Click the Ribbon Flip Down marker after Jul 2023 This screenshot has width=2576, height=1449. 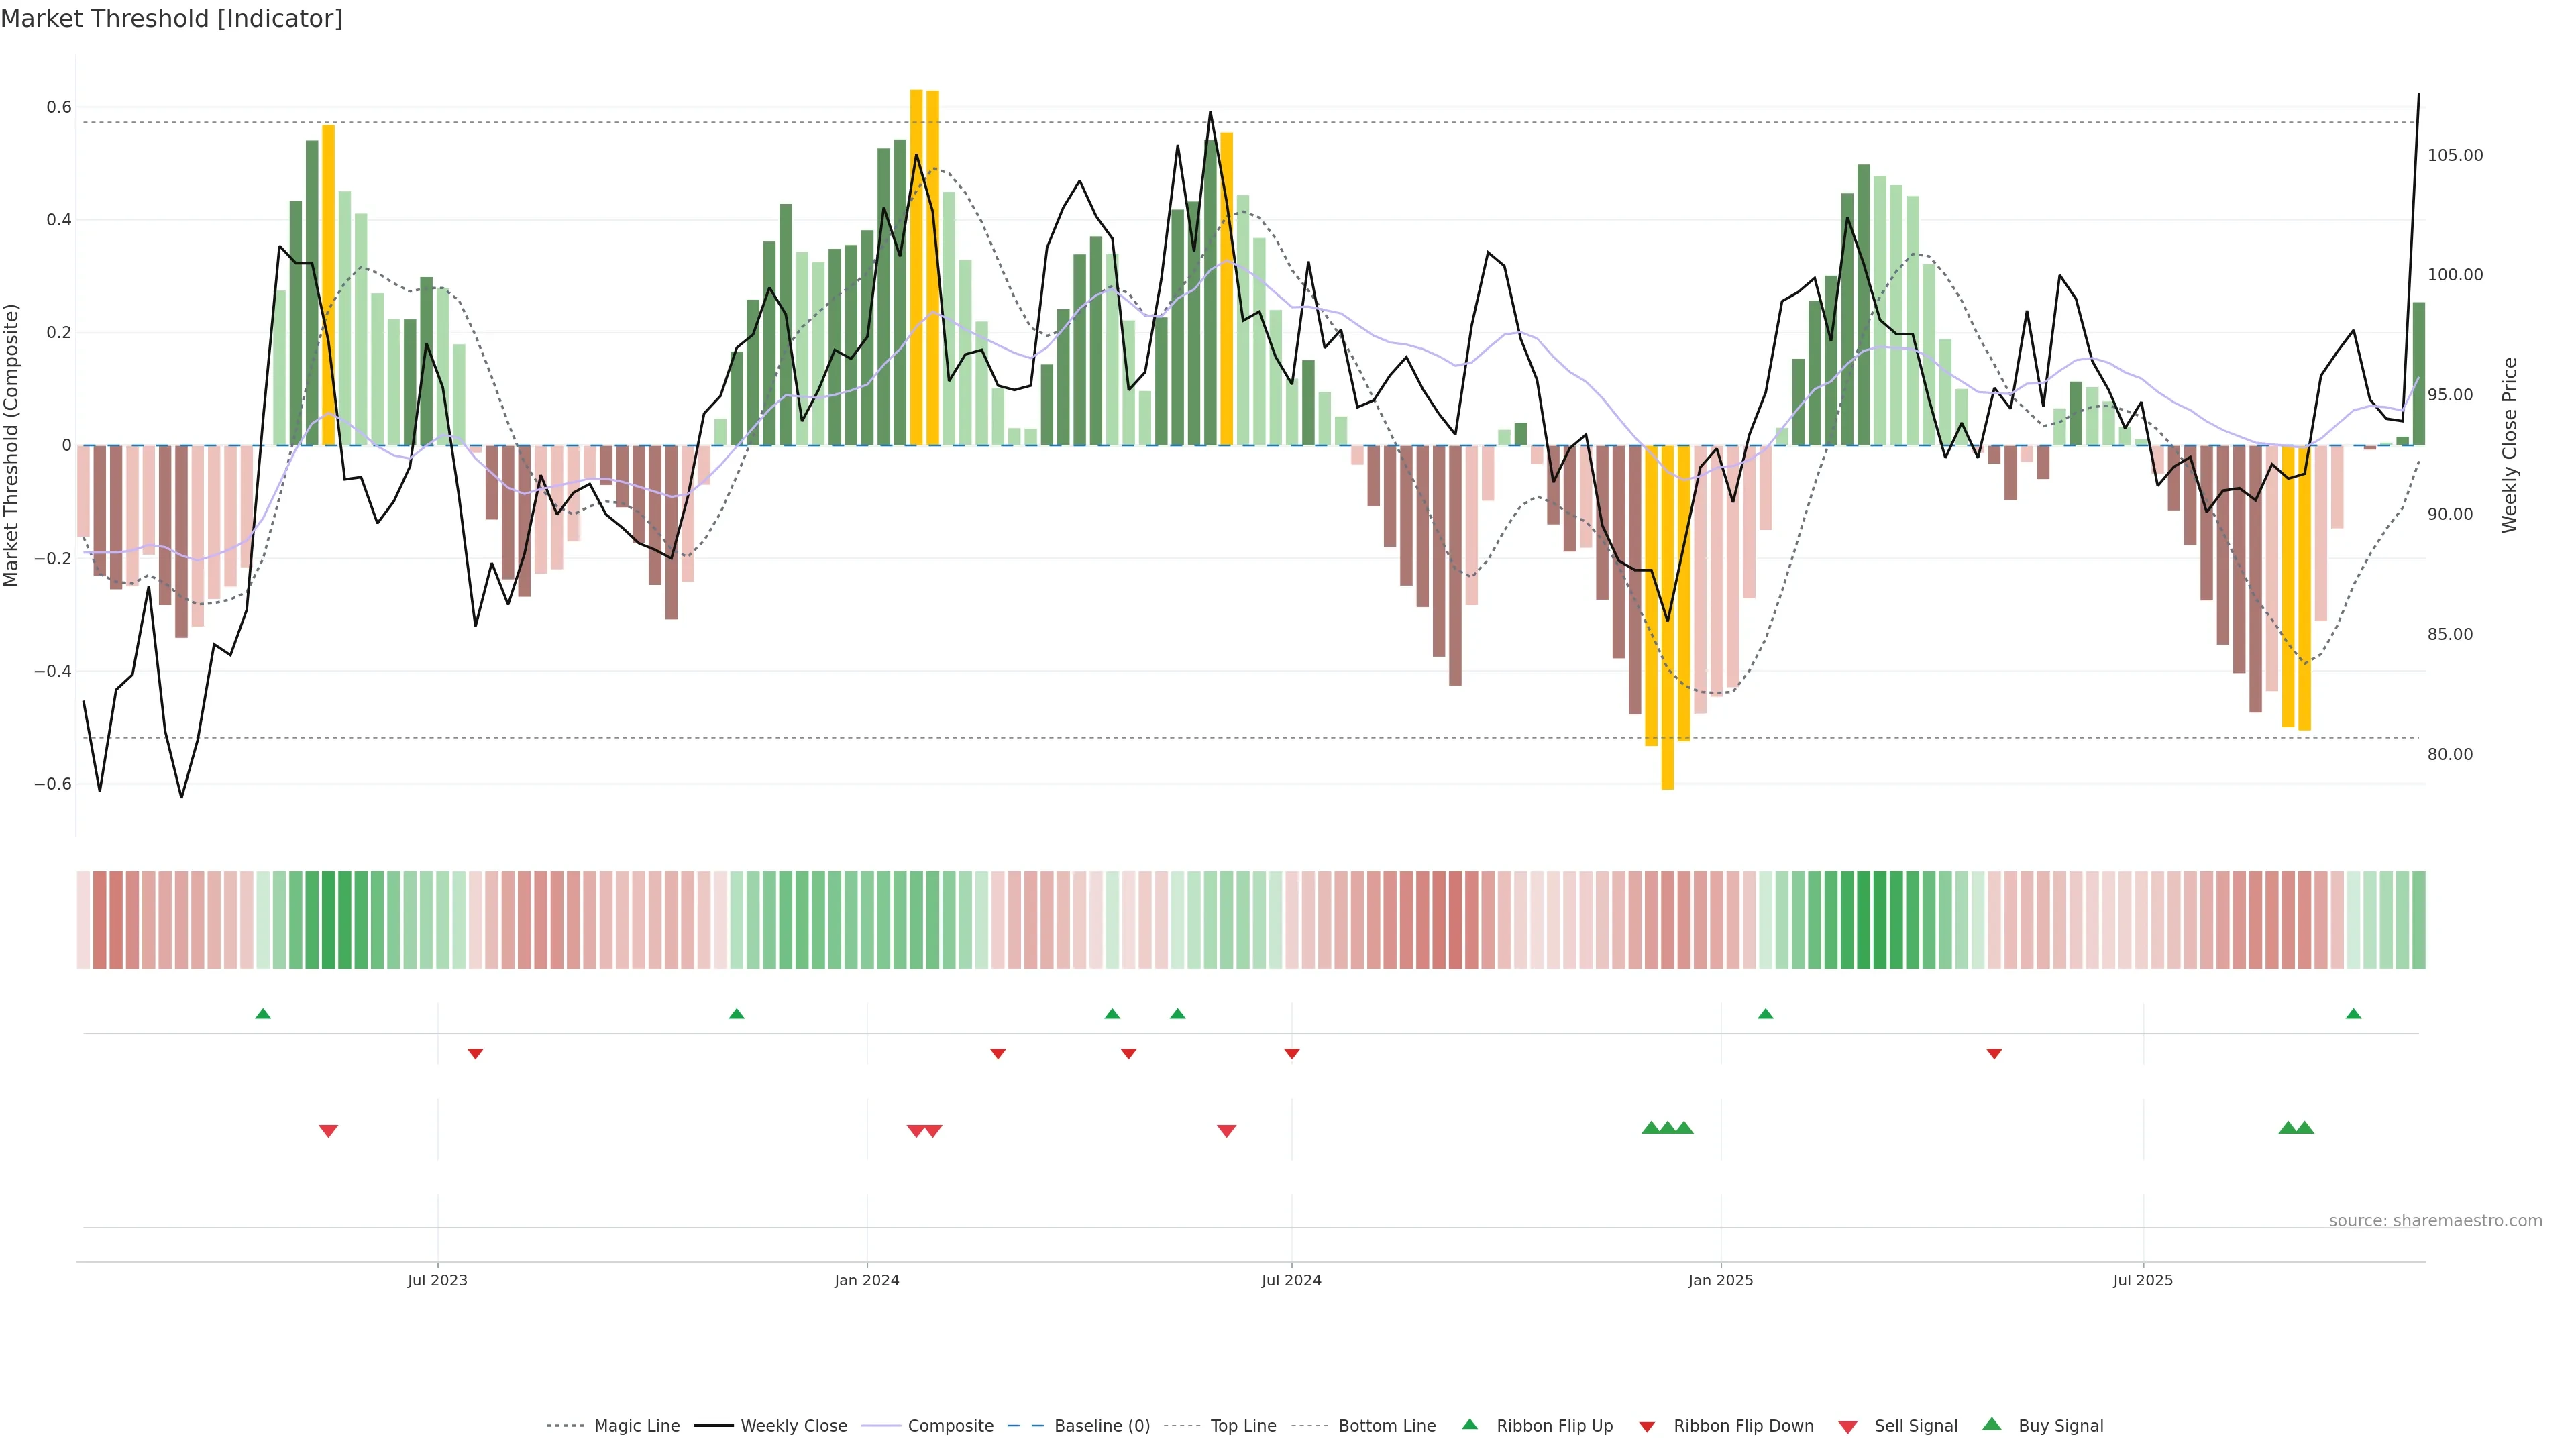coord(475,1054)
